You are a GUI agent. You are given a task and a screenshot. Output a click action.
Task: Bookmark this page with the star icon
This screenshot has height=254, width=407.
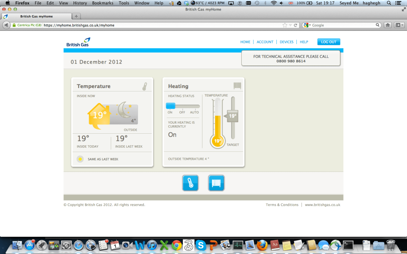click(x=285, y=25)
